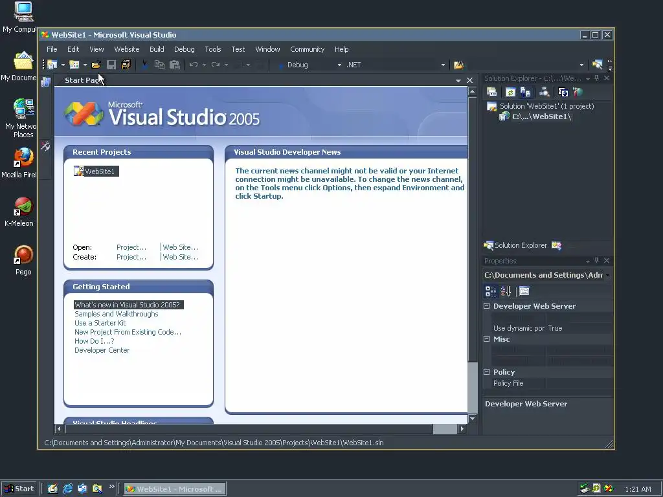Click the Start Page vertical scrollbar thumb

point(472,230)
